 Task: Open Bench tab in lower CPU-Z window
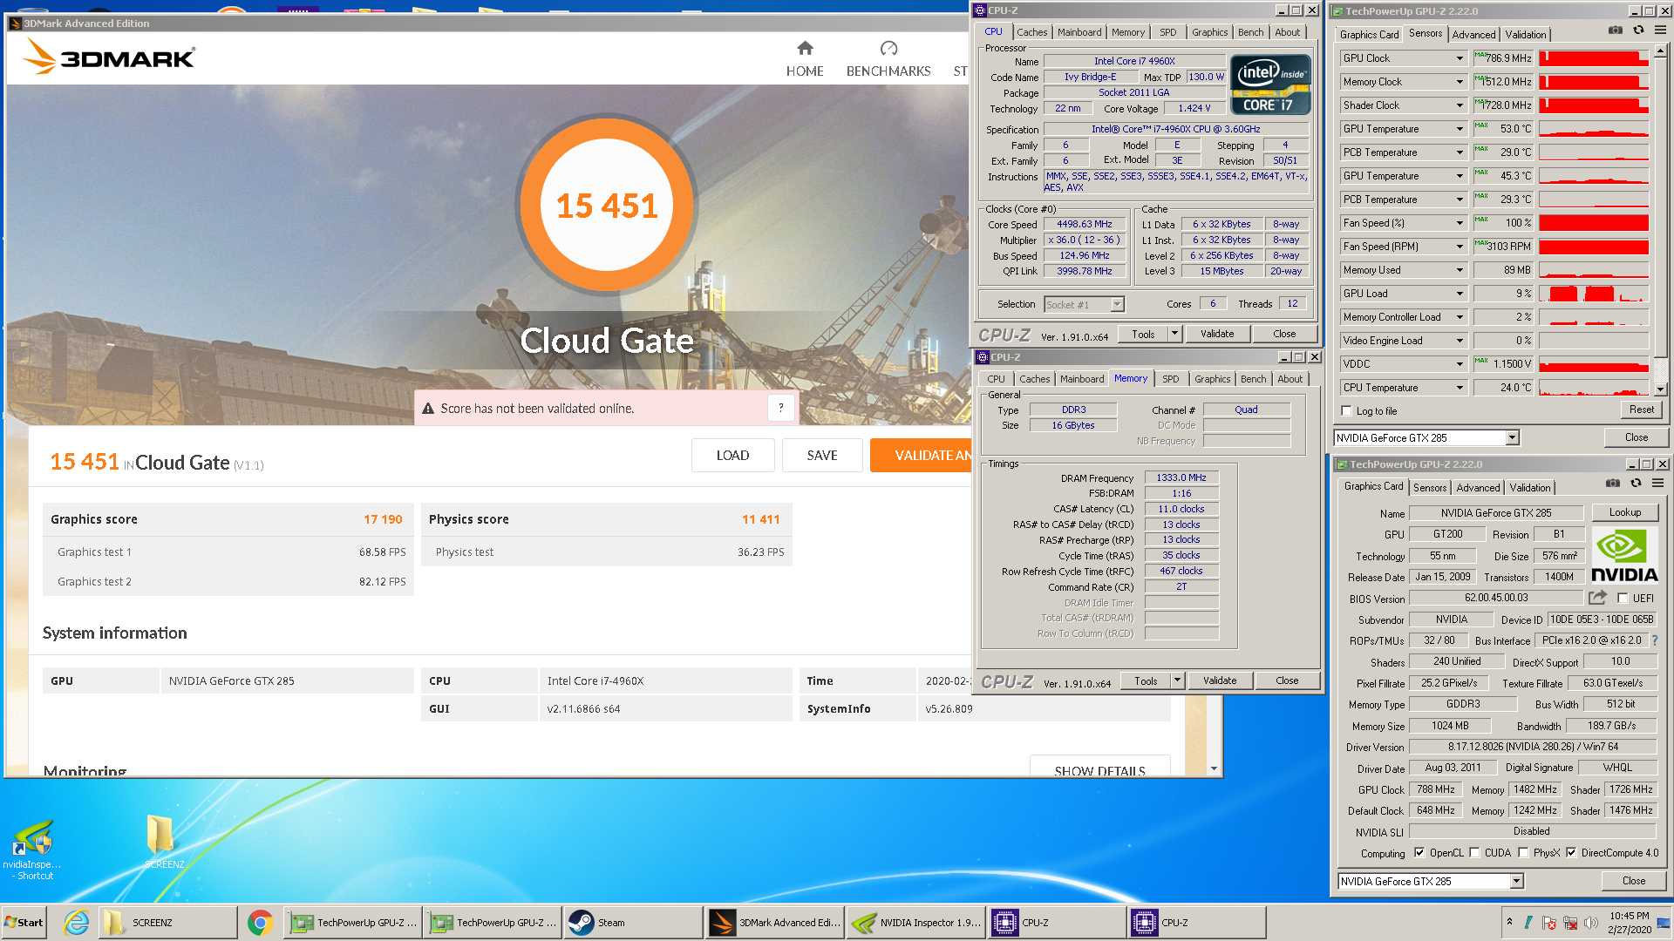[1253, 379]
